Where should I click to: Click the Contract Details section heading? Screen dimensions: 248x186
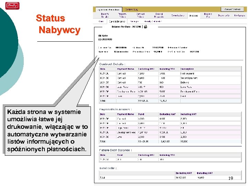[112, 64]
